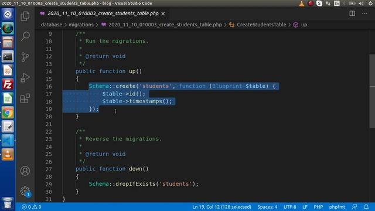This screenshot has height=211, width=375.
Task: Open the Accounts menu icon
Action: 25,171
